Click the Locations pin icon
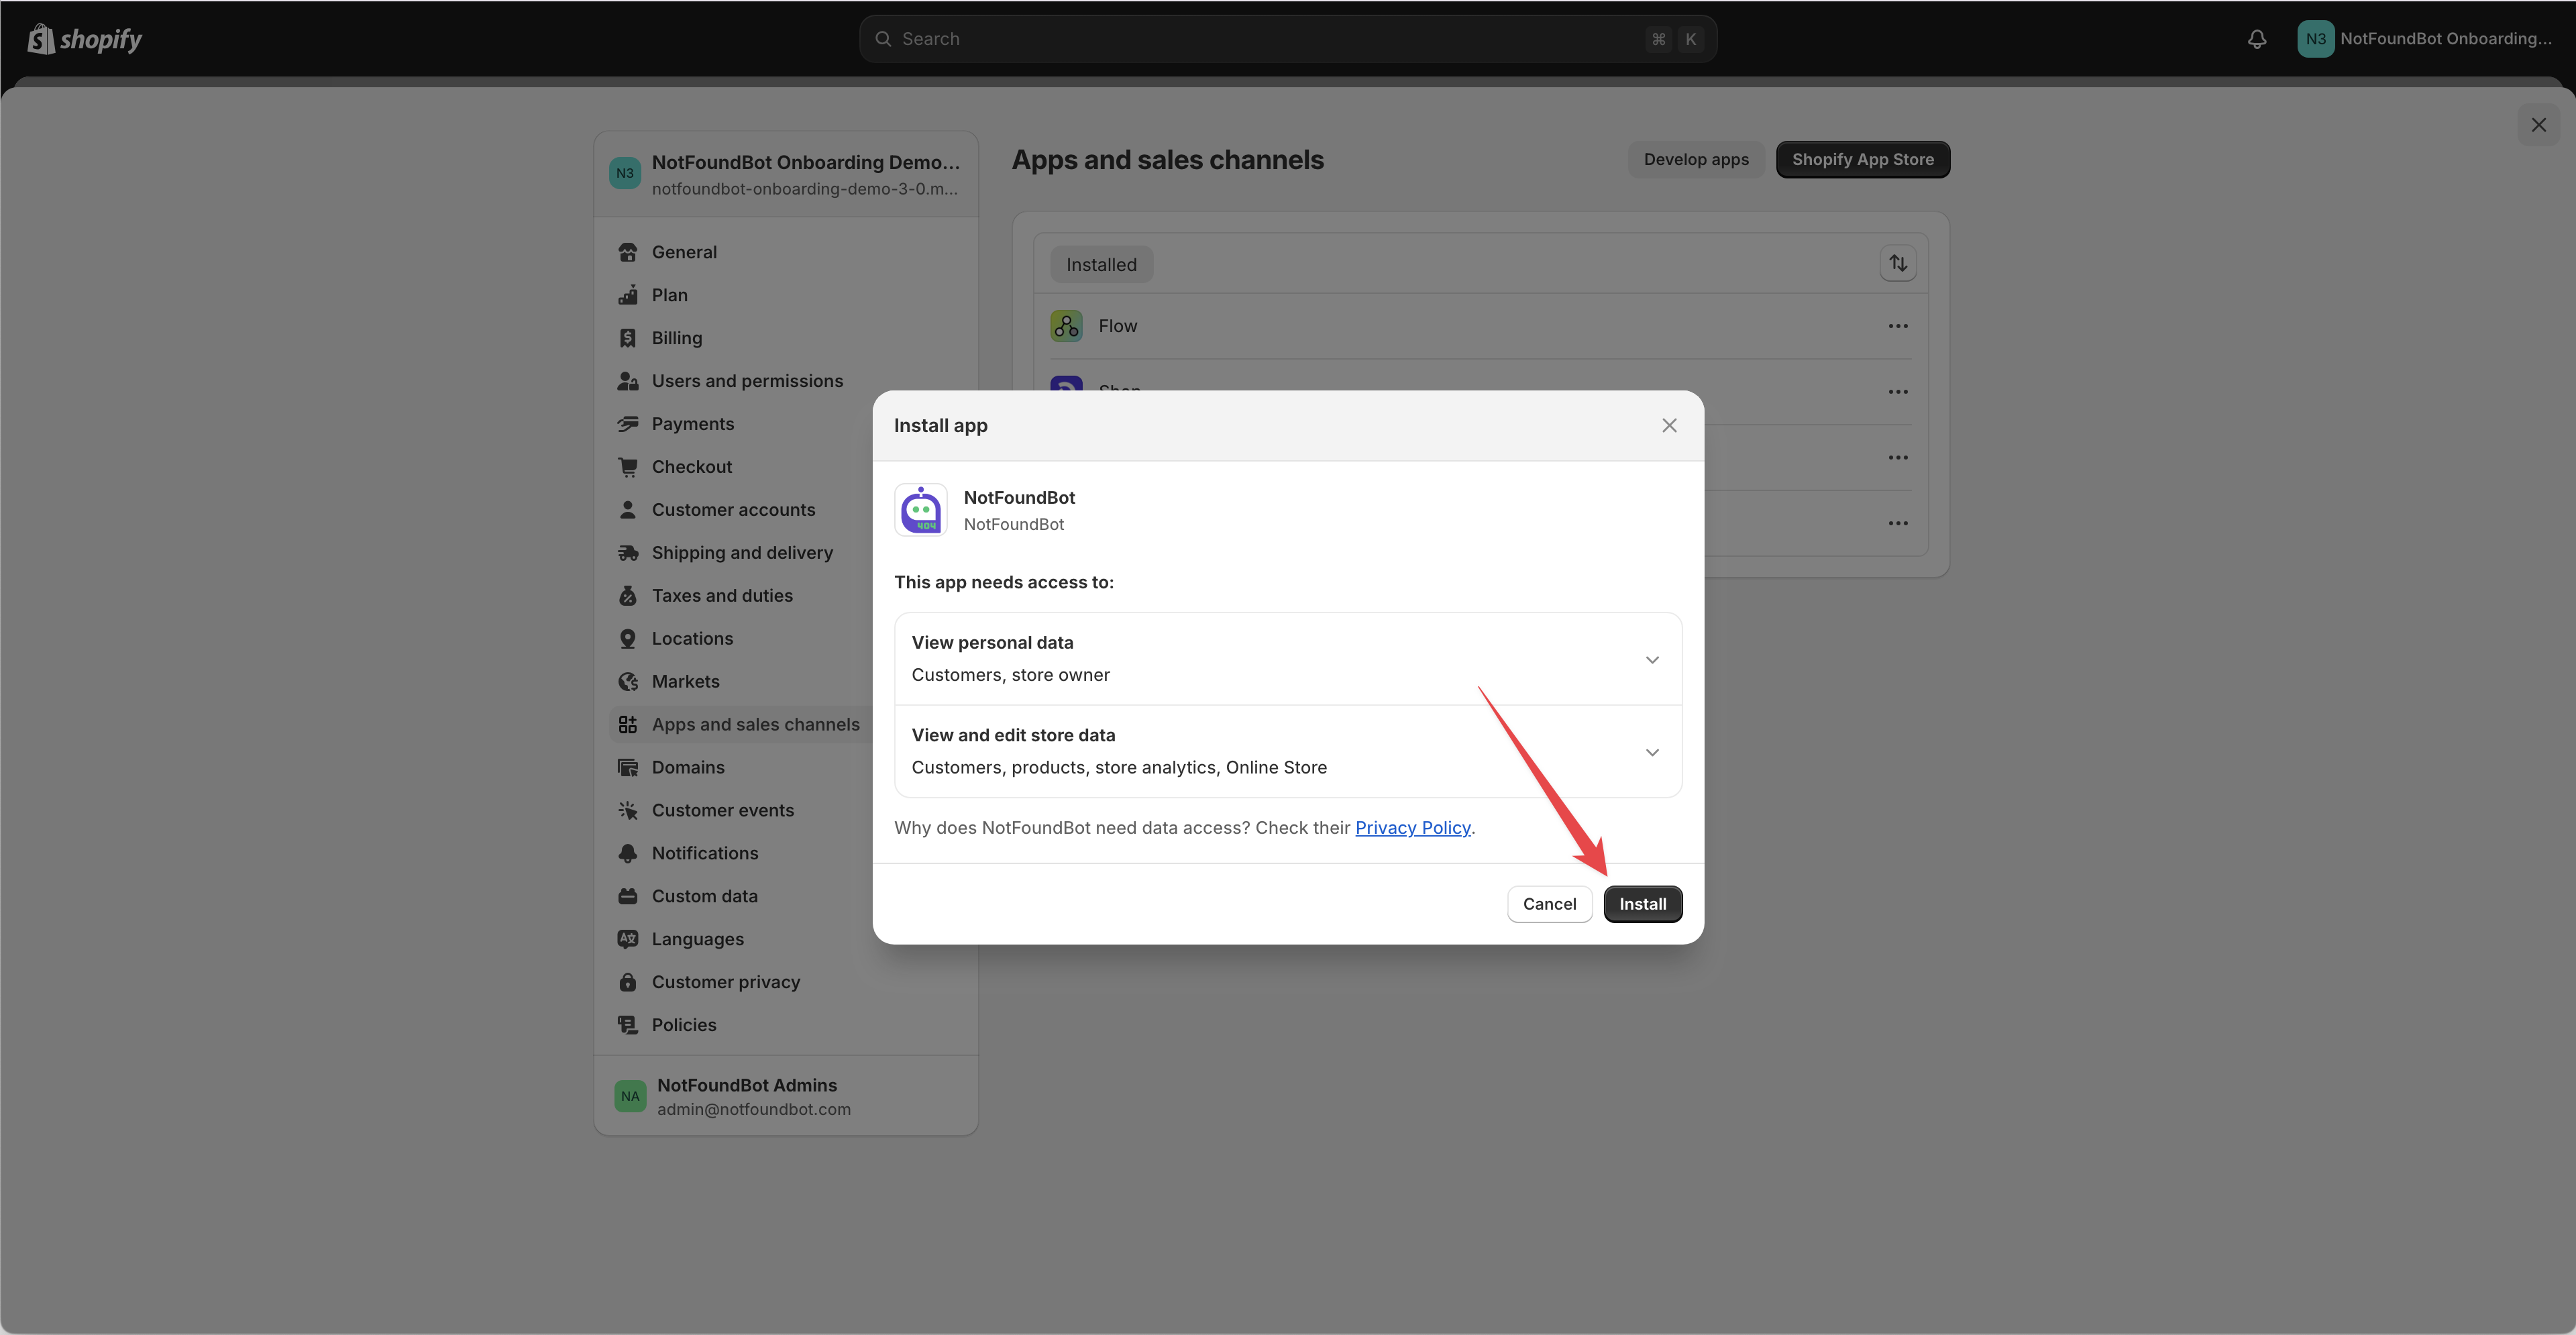The width and height of the screenshot is (2576, 1335). (628, 639)
